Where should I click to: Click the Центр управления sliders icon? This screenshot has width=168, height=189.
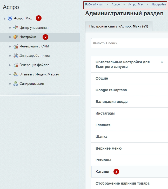[15, 27]
